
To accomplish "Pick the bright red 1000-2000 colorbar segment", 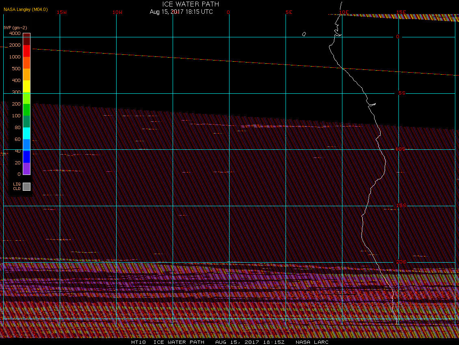I will [27, 51].
